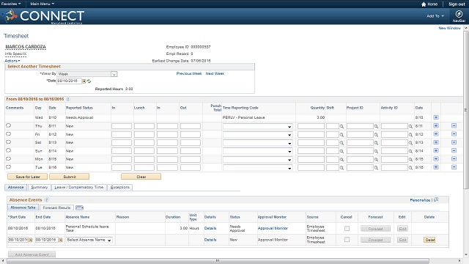Screen dimensions: 469x264
Task: Select the Absence Take tab
Action: point(23,208)
